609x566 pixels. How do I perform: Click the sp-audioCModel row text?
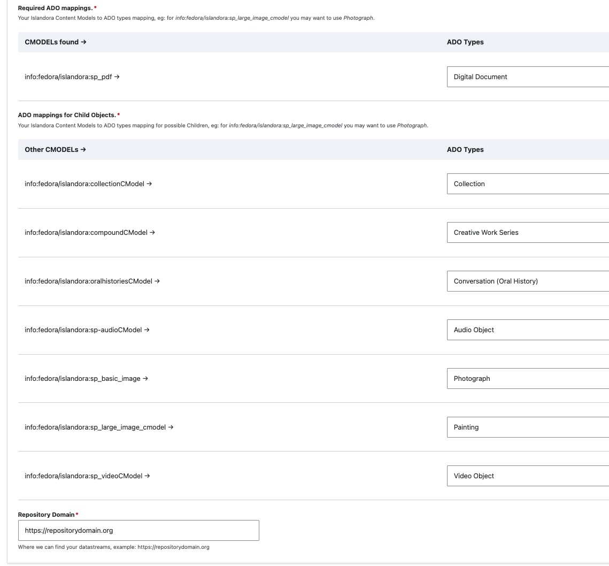(87, 330)
